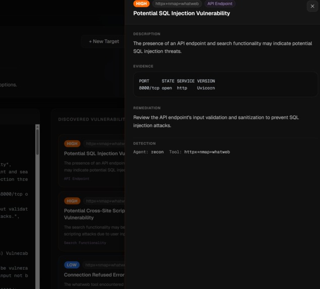Click the vertical scrollbar thumb of the log pane

click(37, 142)
